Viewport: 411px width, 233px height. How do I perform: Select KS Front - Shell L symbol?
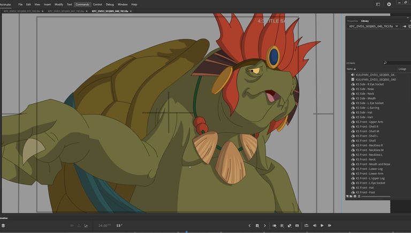(367, 136)
